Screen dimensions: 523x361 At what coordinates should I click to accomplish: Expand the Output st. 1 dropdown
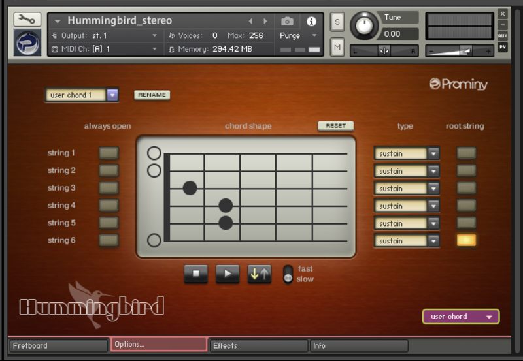(x=154, y=35)
